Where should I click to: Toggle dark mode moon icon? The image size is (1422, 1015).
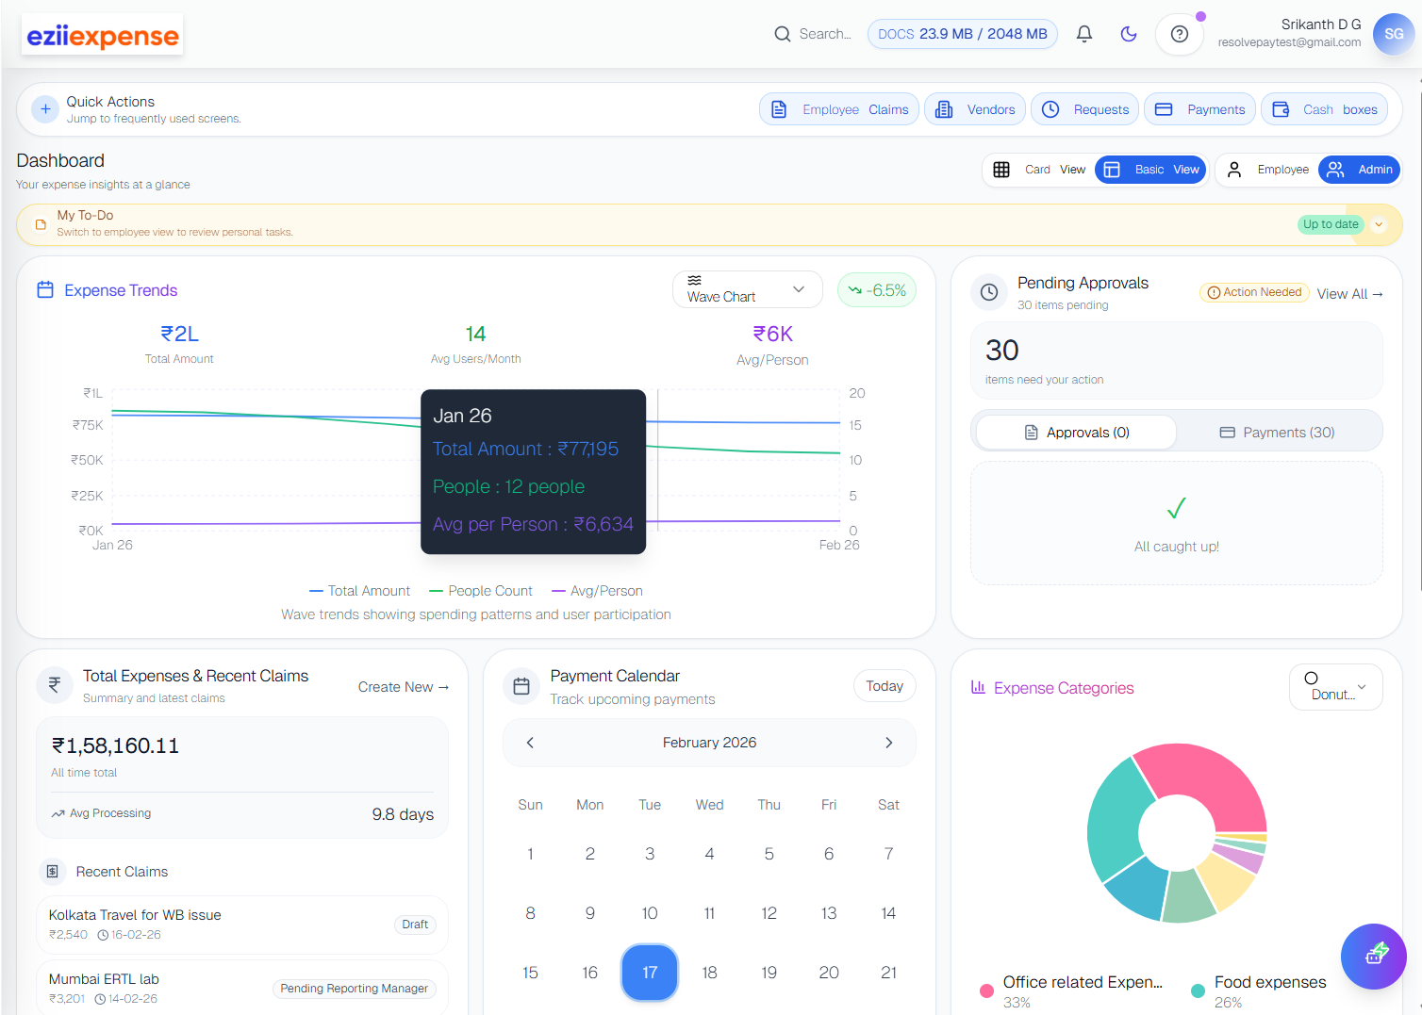point(1129,34)
